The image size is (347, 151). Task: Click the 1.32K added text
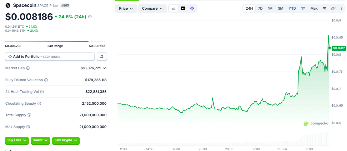52,57
